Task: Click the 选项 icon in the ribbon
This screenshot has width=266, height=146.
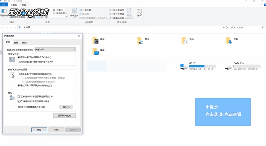Action: coord(139,13)
